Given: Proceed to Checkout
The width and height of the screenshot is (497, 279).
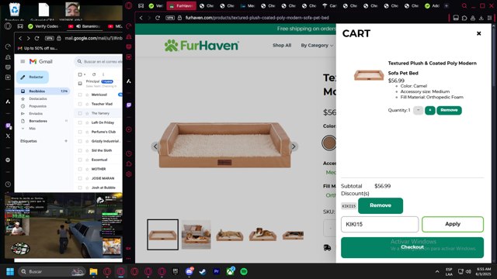Looking at the screenshot, I should tap(412, 247).
